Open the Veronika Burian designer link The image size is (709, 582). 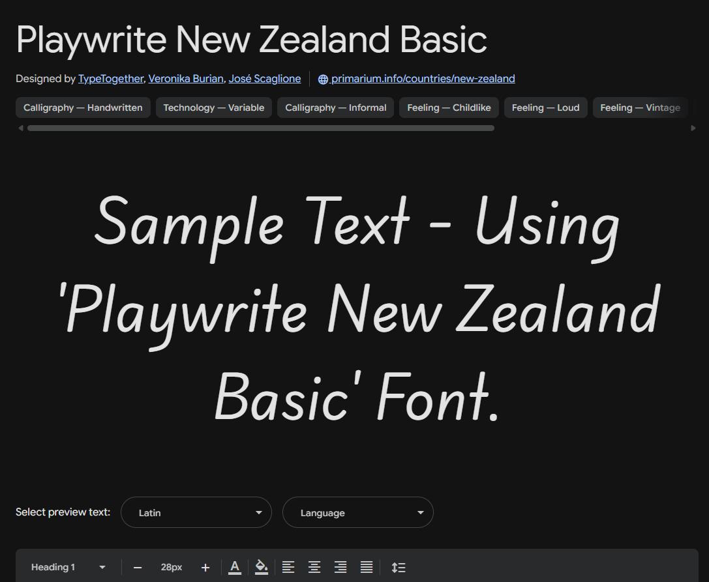click(x=186, y=79)
